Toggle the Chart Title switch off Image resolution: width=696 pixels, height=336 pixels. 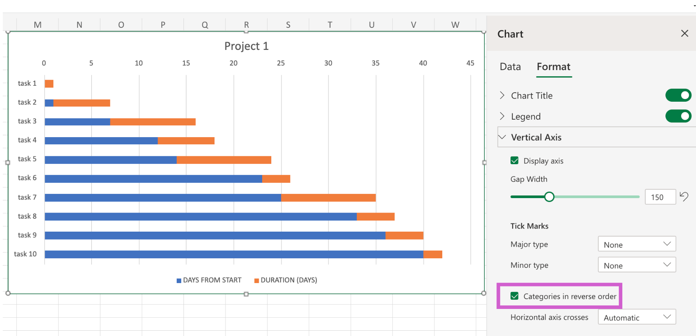click(678, 95)
